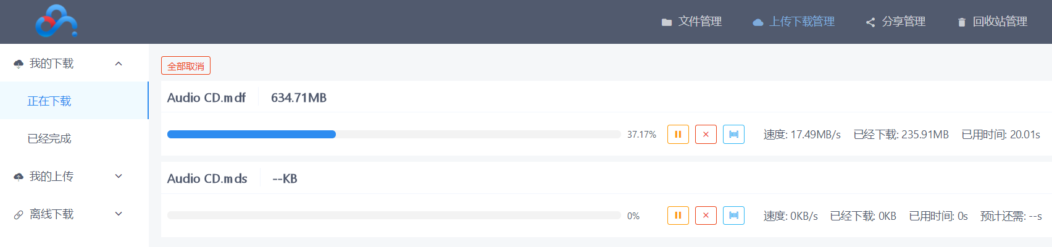
Task: Click the cloud logo in the header
Action: tap(56, 22)
